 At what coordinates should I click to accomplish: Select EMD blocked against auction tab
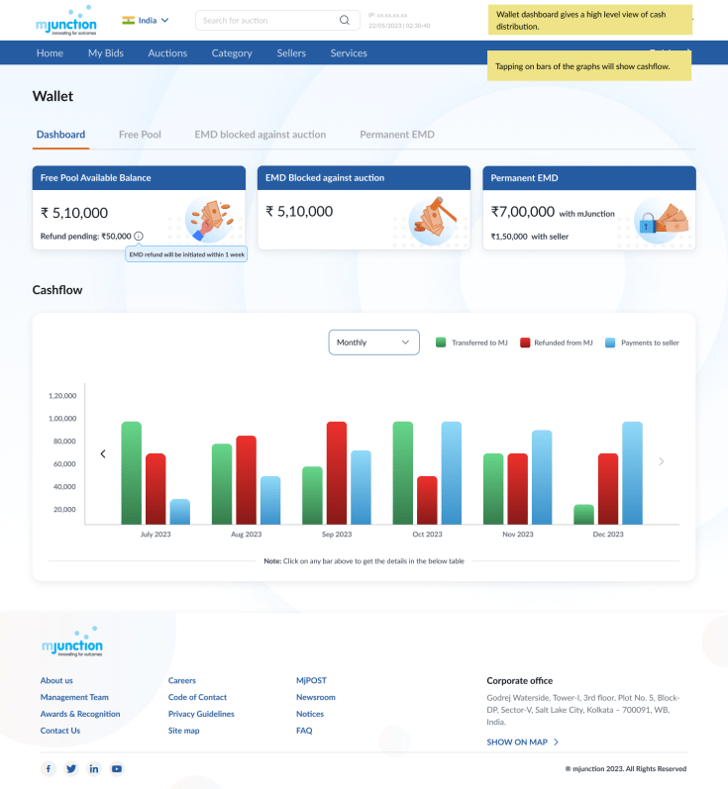tap(260, 135)
